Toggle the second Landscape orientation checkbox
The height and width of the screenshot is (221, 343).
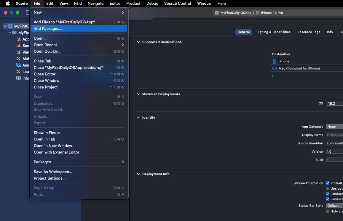[328, 199]
